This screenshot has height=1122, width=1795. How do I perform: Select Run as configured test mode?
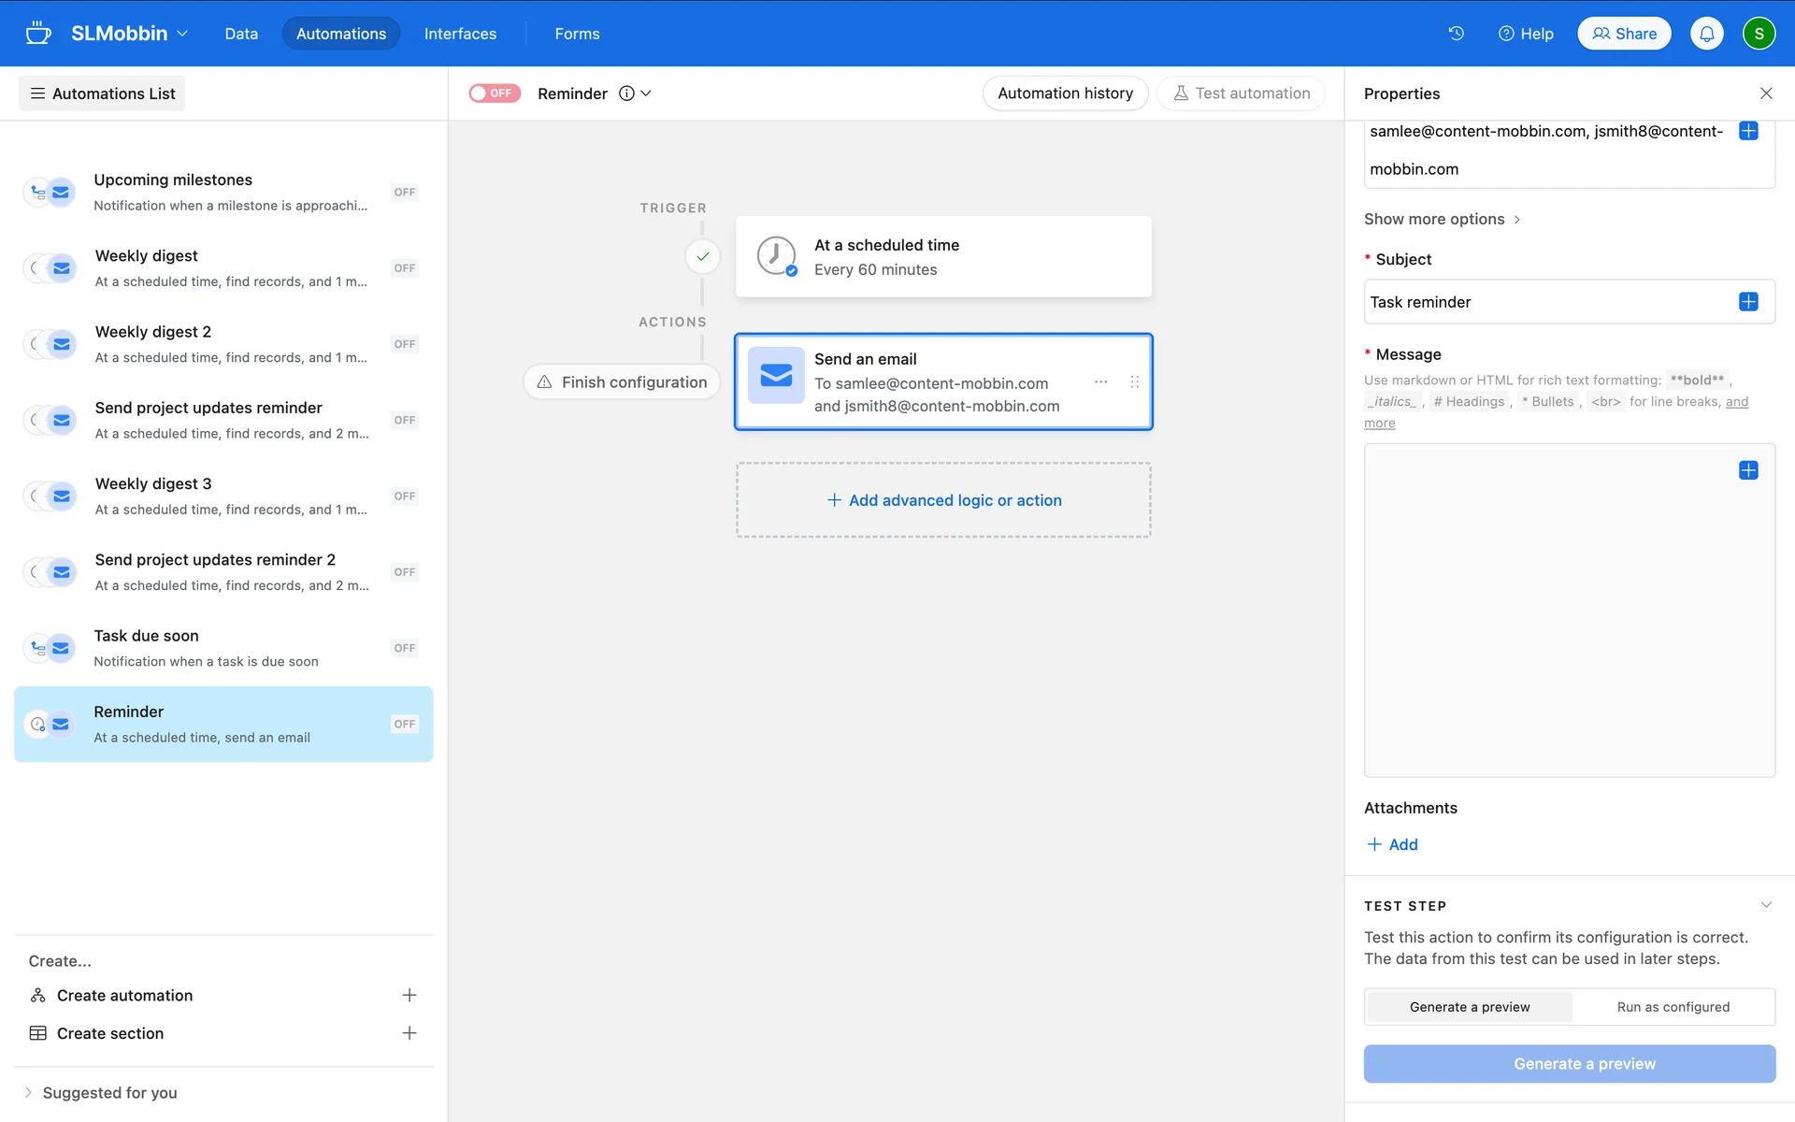point(1673,1007)
